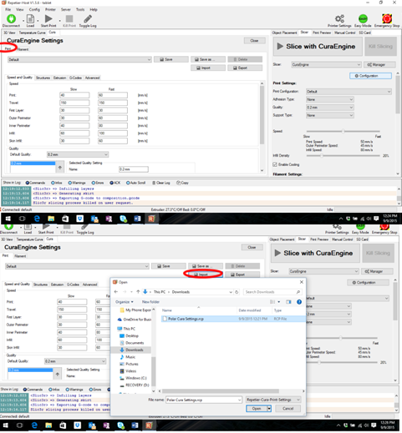Hit the red Emergency Stop icon in upper screenshot

coord(387,18)
